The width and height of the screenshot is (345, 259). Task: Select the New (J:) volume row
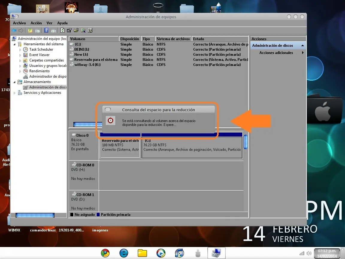pos(159,54)
